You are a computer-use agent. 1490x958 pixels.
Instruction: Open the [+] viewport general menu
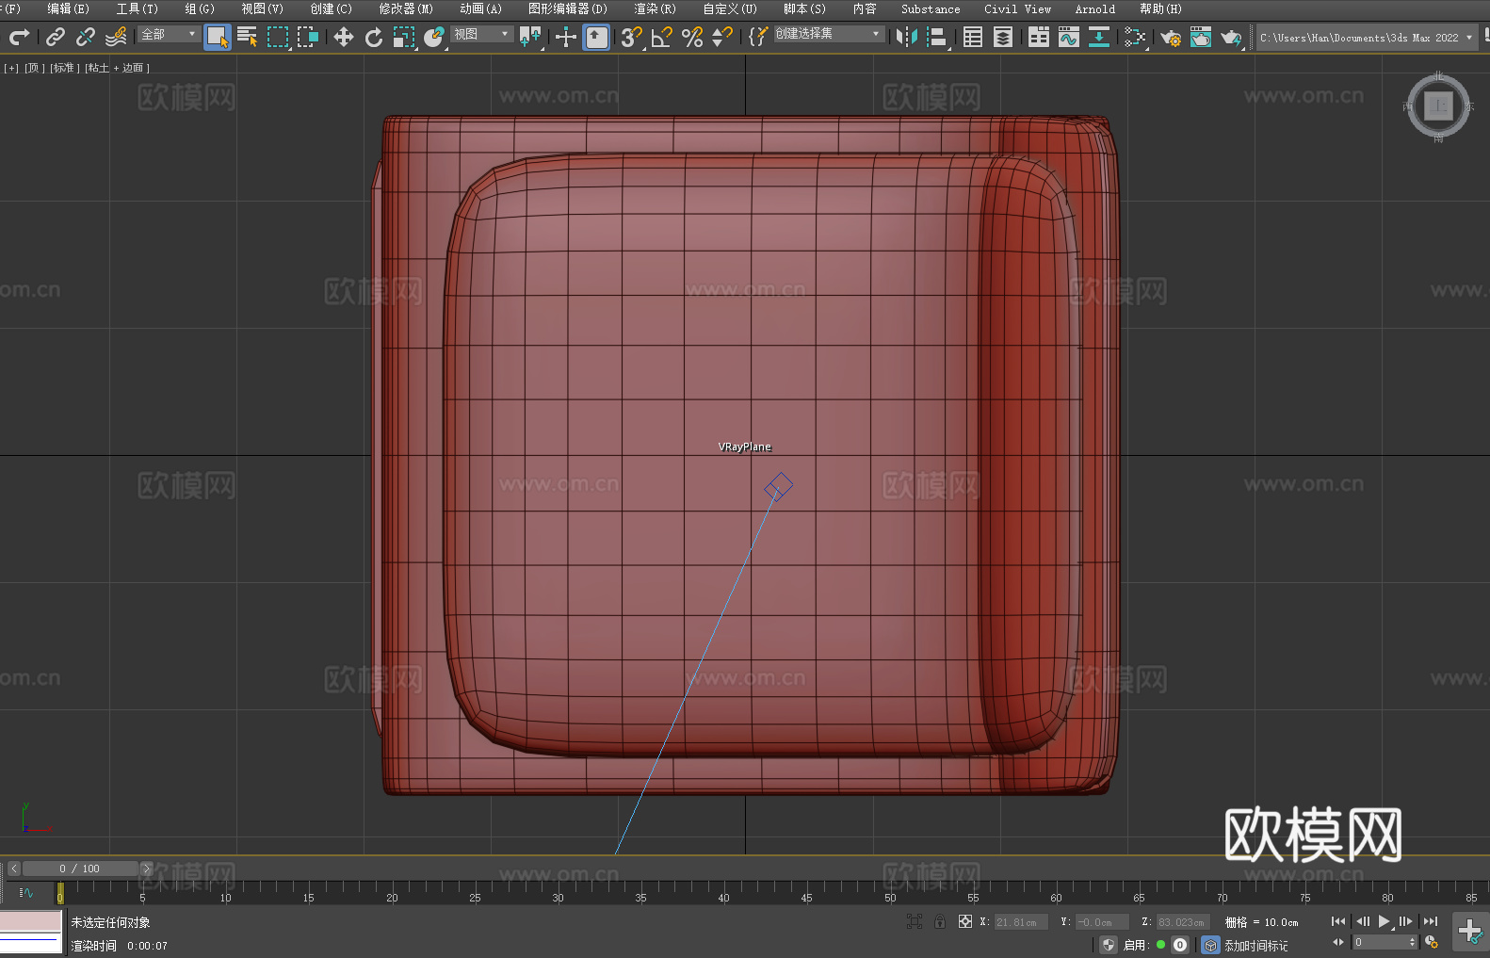point(11,68)
